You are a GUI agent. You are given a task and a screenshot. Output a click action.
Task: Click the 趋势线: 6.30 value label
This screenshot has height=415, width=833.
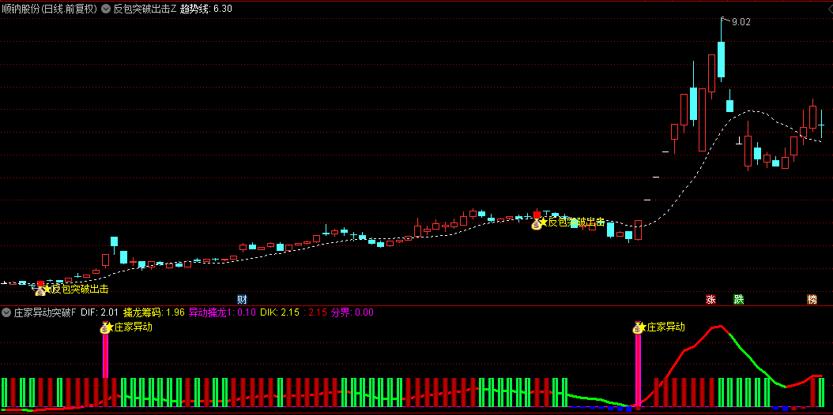tap(206, 9)
